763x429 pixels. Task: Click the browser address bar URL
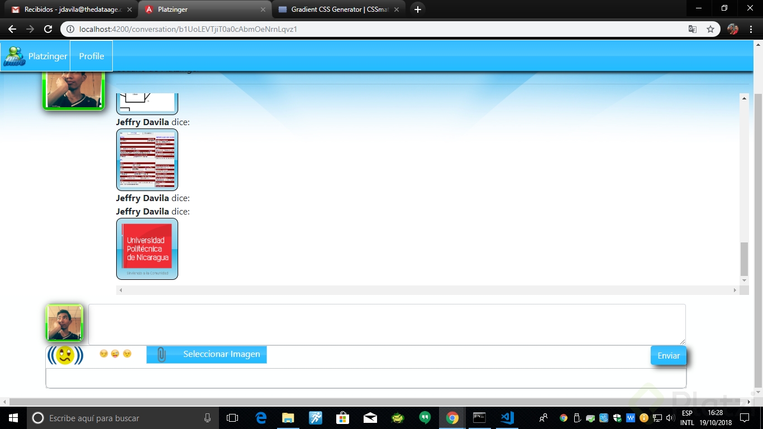188,29
